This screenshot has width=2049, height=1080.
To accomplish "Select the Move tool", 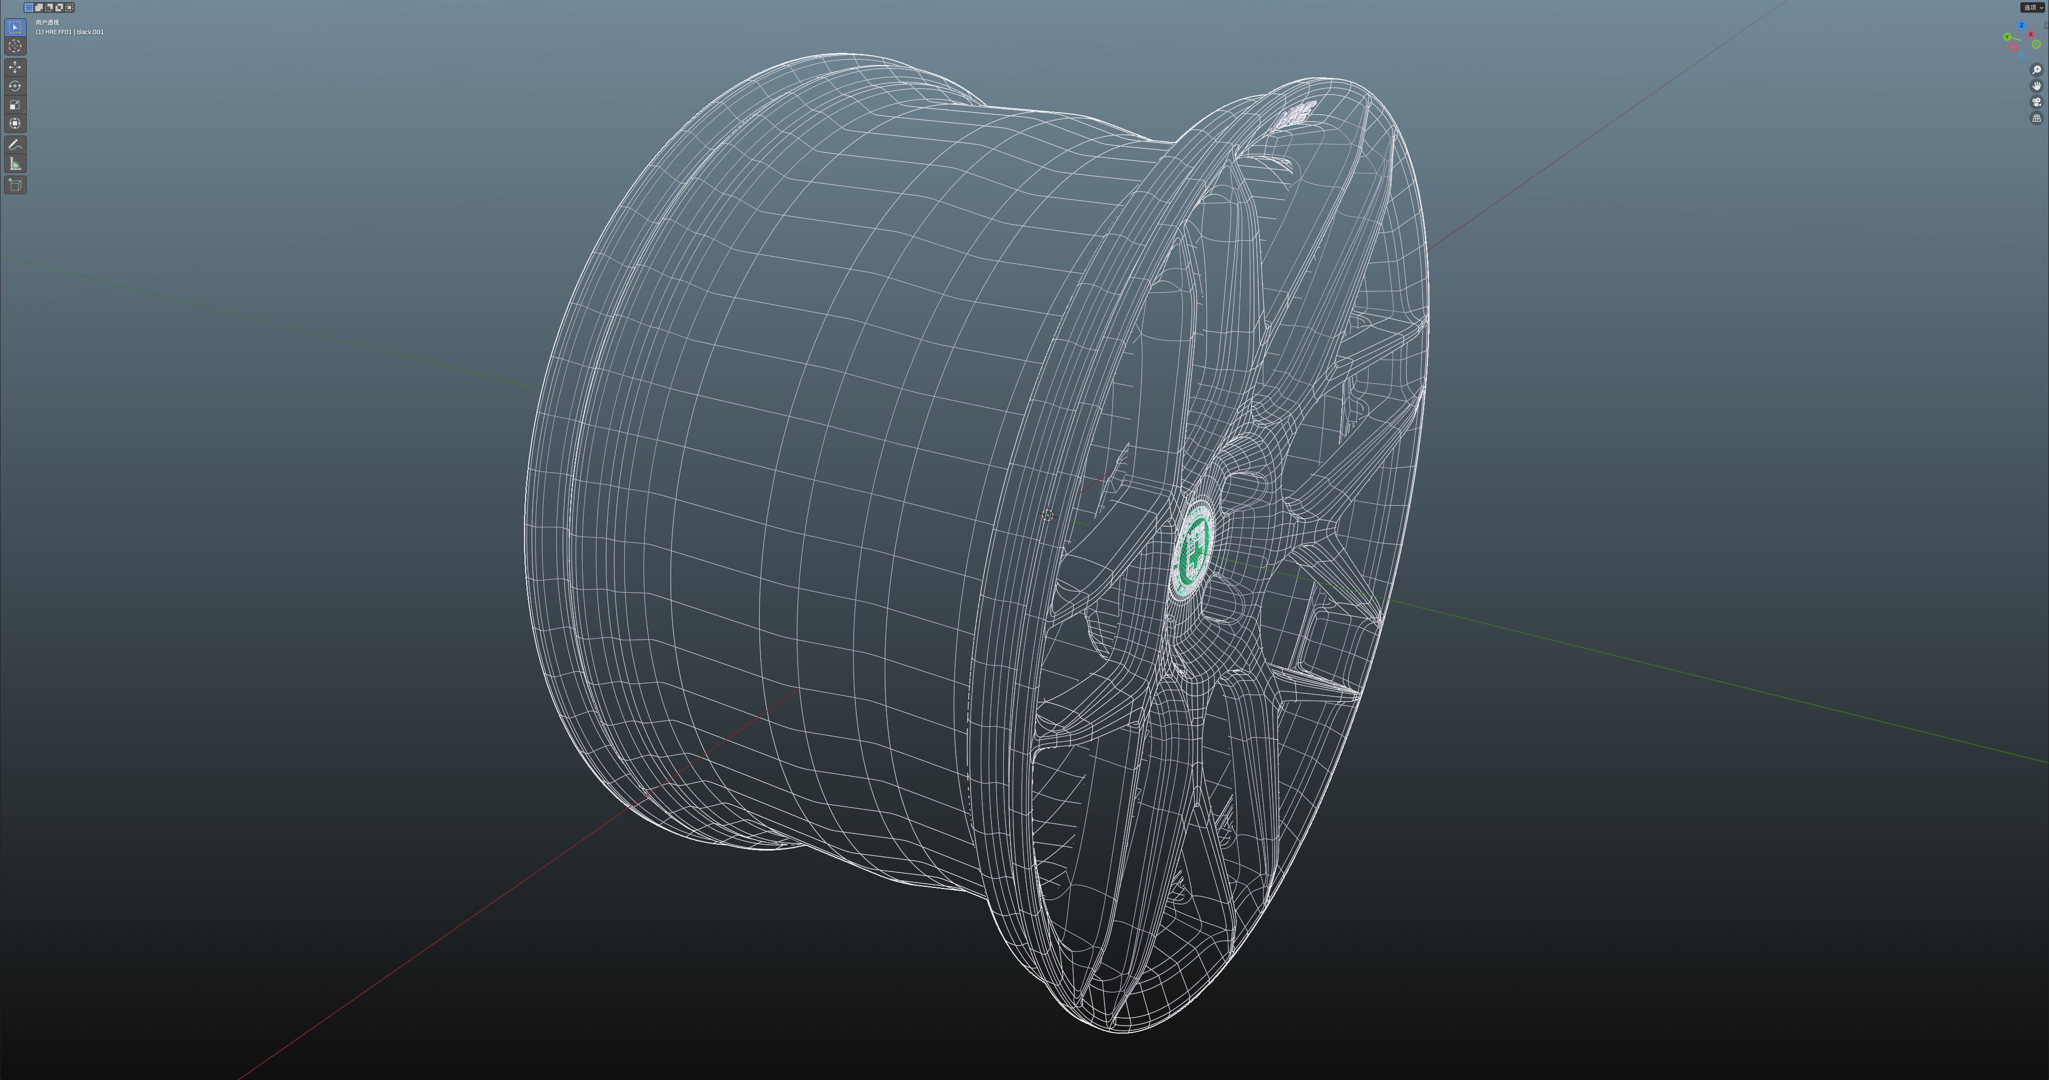I will click(x=15, y=67).
